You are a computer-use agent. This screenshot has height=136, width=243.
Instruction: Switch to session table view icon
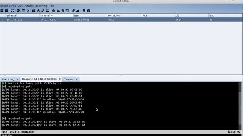tap(23, 11)
